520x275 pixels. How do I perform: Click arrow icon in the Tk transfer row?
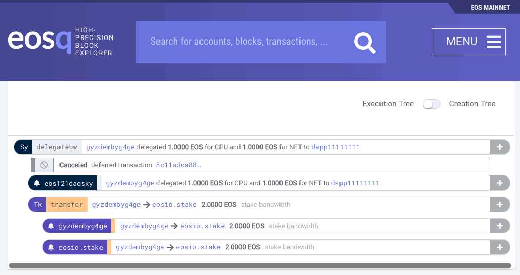coord(146,205)
